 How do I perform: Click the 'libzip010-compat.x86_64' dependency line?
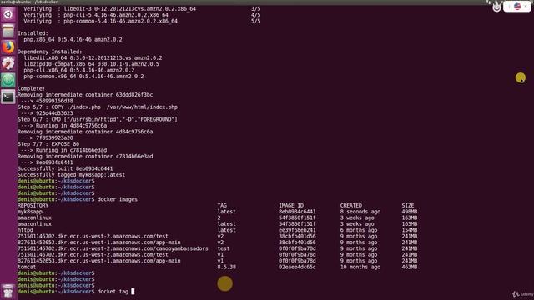91,64
